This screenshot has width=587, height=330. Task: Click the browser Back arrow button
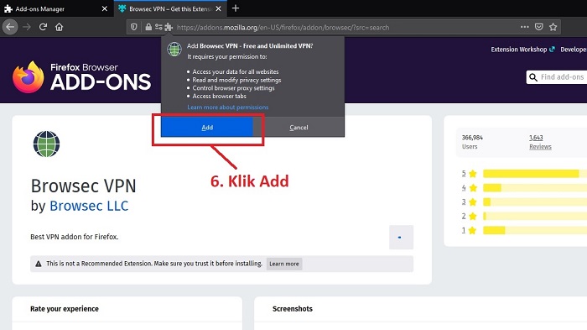click(x=10, y=27)
